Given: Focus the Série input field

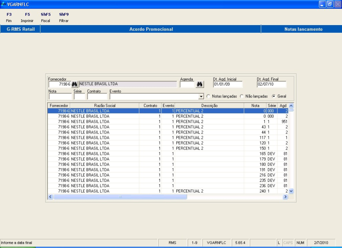Looking at the screenshot, I should [79, 97].
